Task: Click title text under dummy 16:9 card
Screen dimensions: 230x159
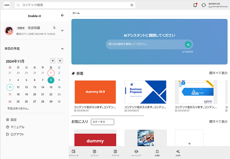Action: (95, 107)
